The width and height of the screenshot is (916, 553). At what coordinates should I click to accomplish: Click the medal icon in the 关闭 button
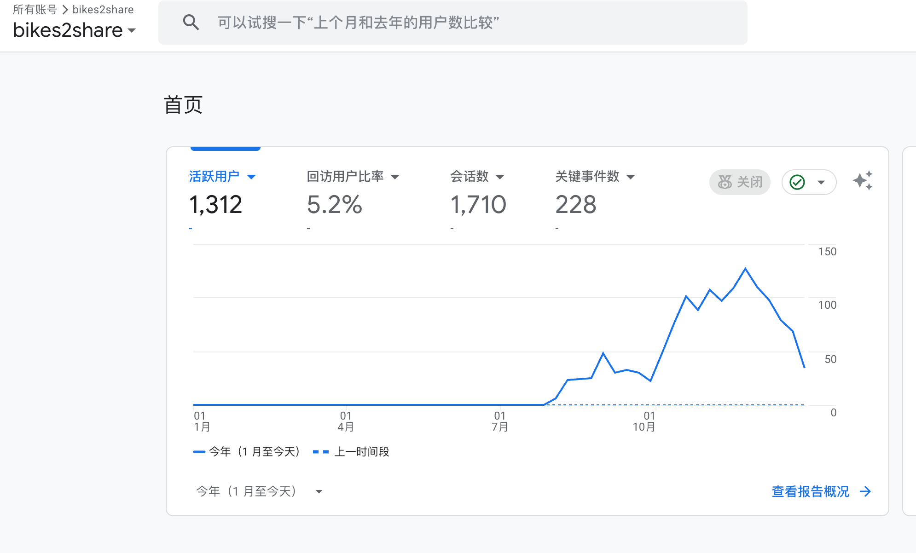725,182
